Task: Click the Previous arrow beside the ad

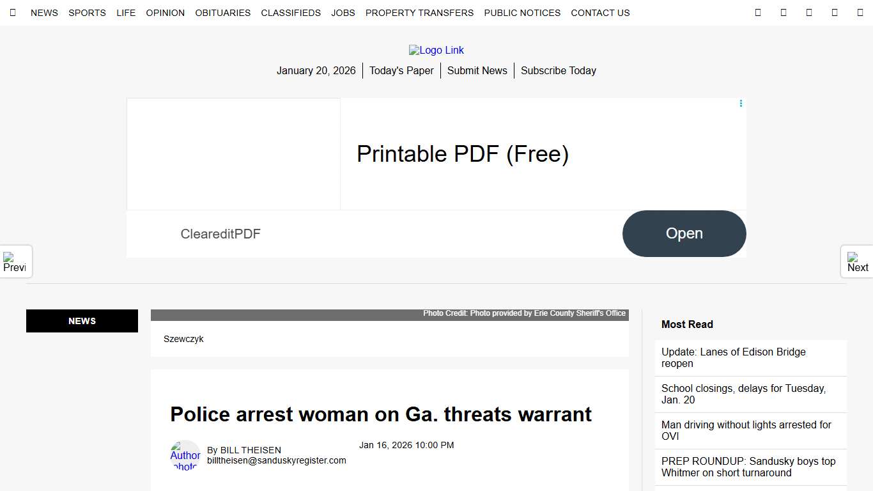Action: (x=15, y=261)
